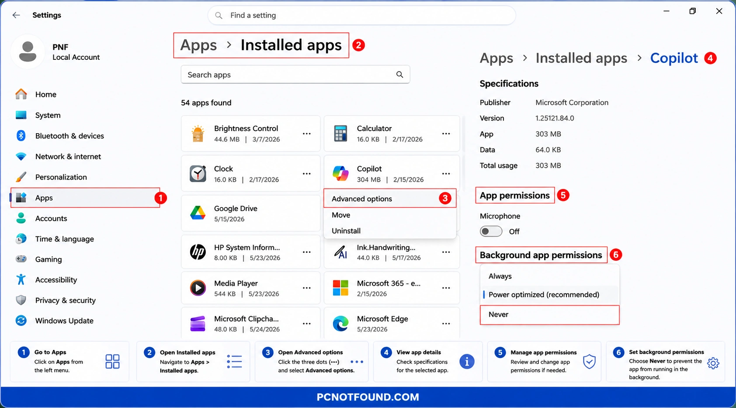Click the Clock app icon
736x408 pixels.
[198, 174]
